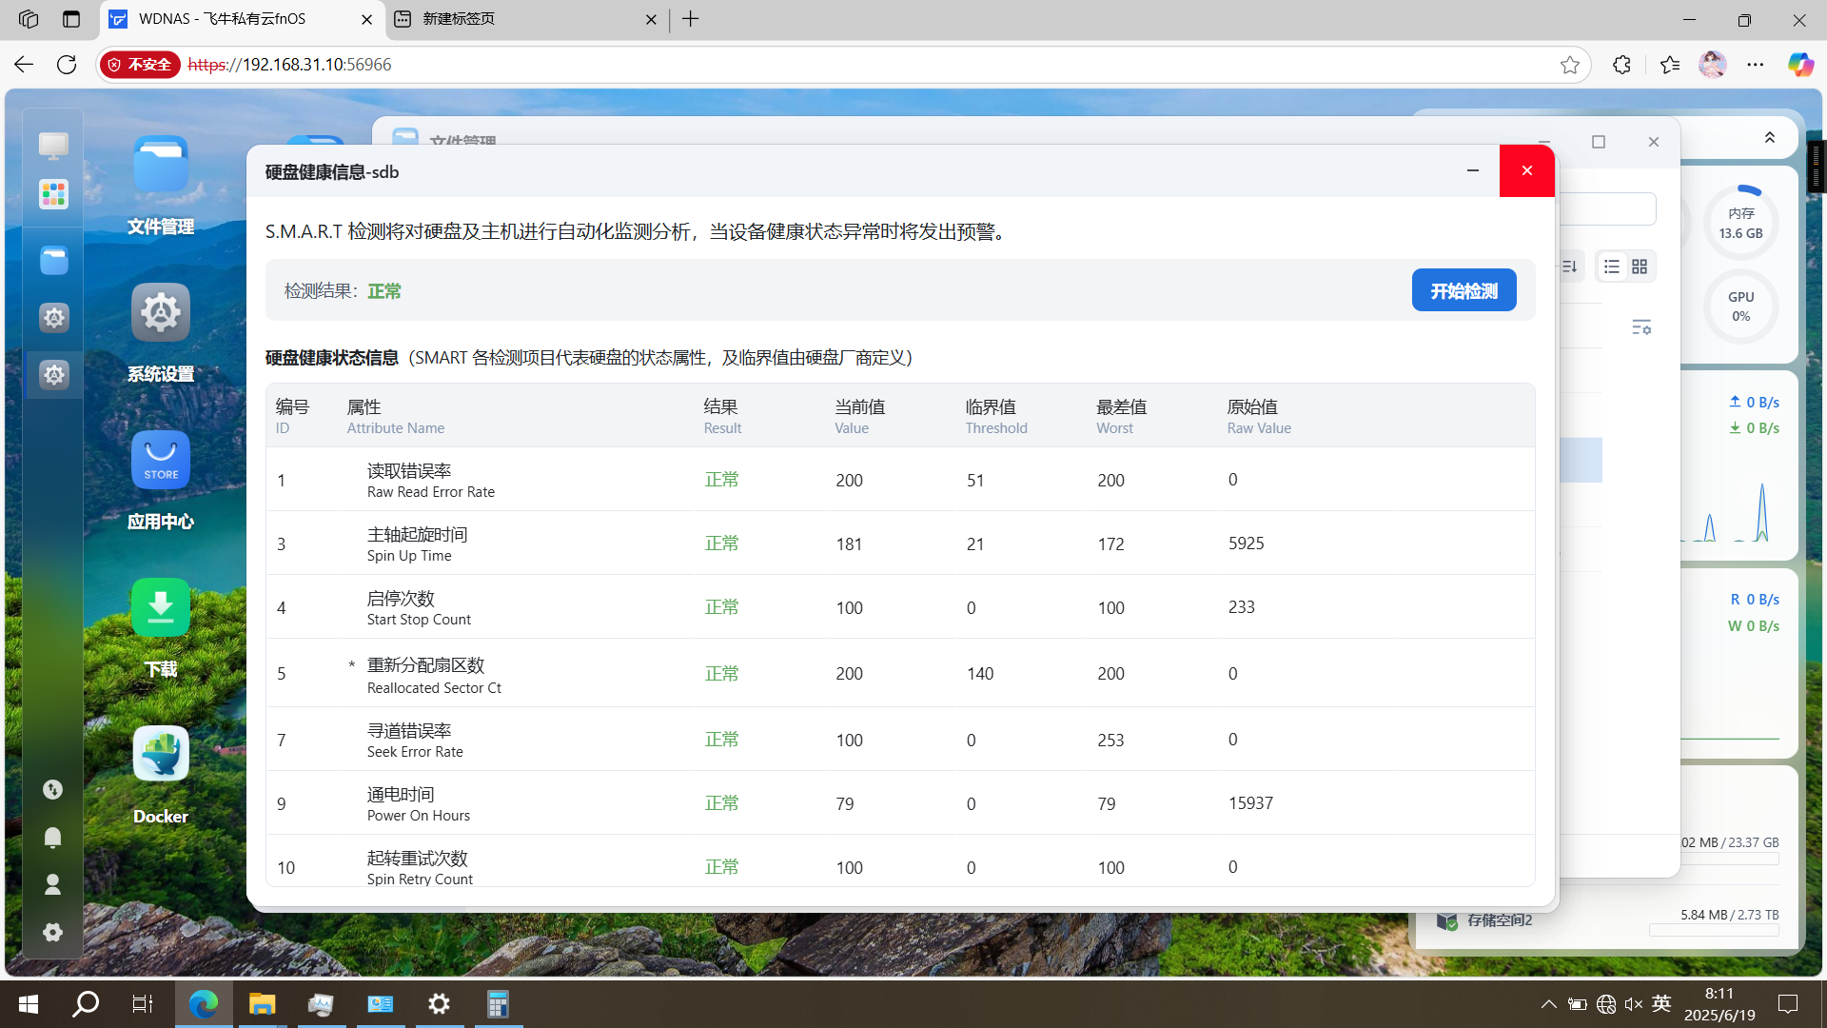Image resolution: width=1827 pixels, height=1028 pixels.
Task: Click the sort order icon in file manager
Action: [1570, 267]
